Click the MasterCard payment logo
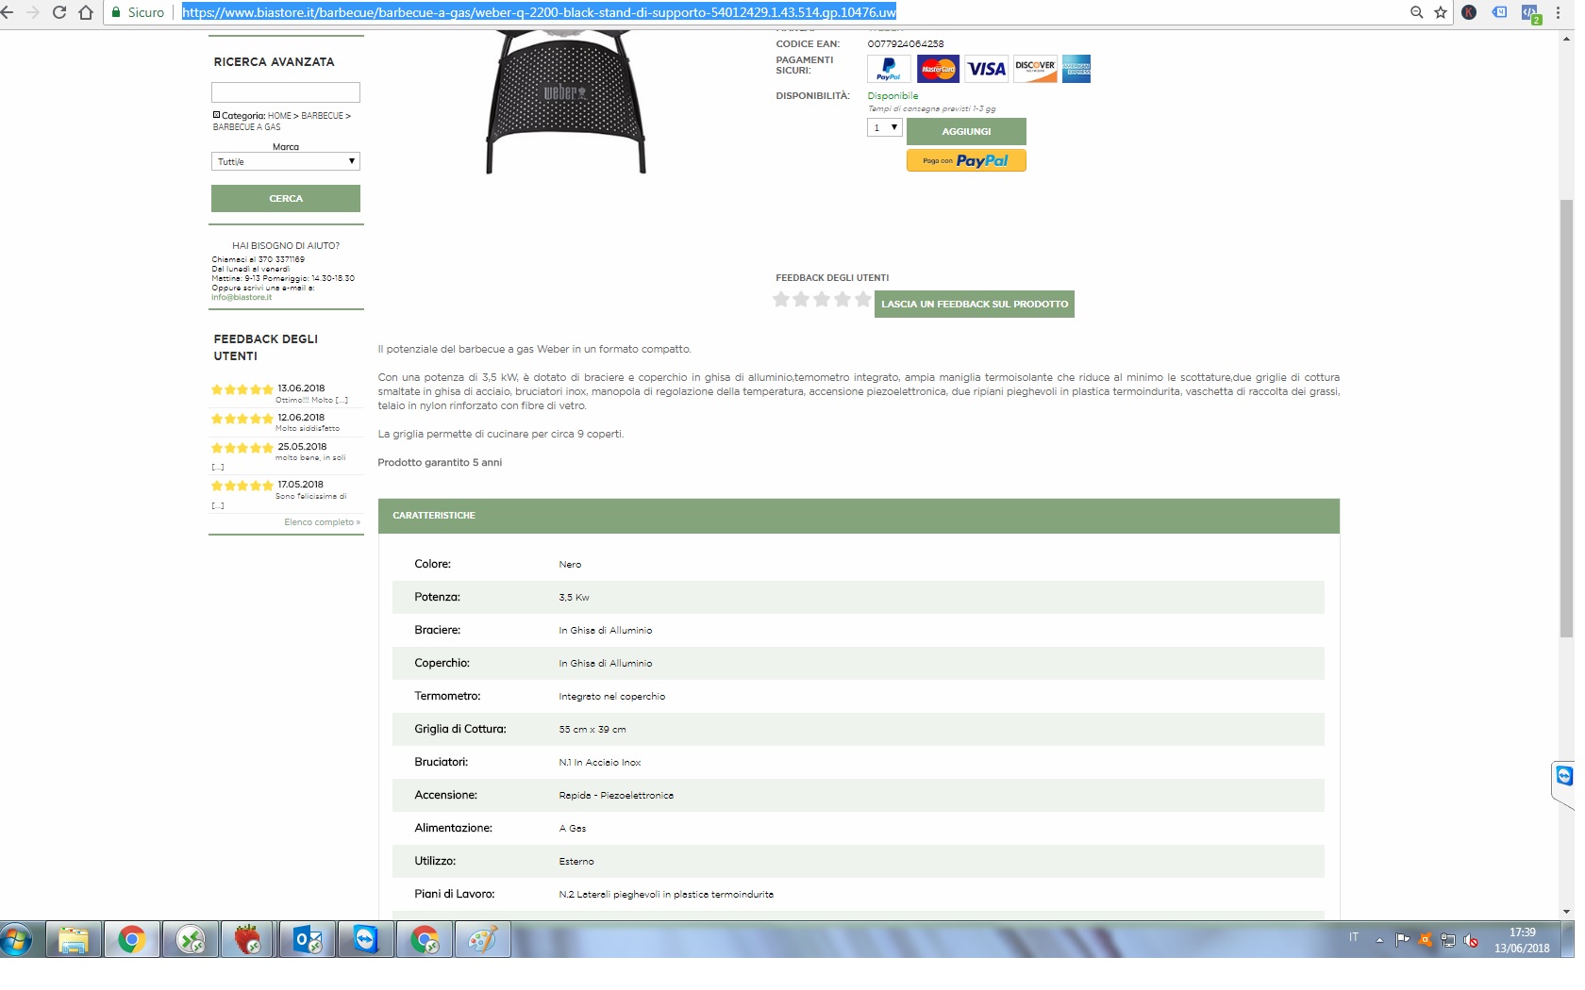 coord(938,69)
